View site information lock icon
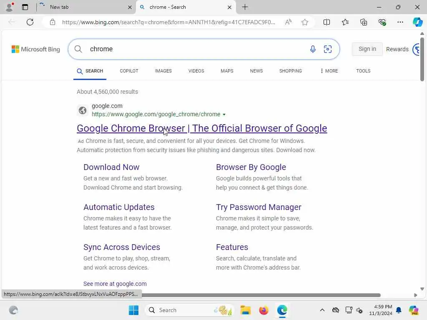This screenshot has width=427, height=320. 53,22
